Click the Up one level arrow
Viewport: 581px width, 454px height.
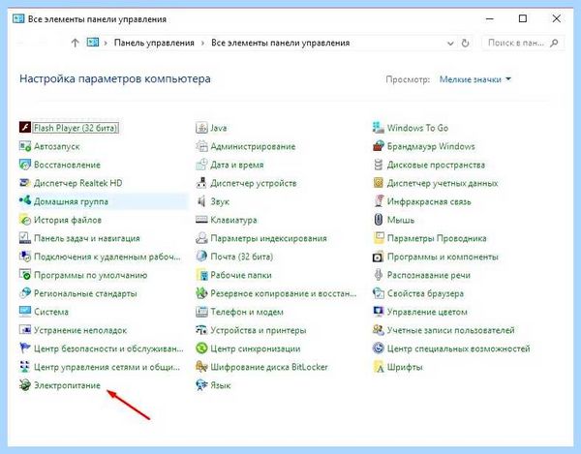[75, 43]
